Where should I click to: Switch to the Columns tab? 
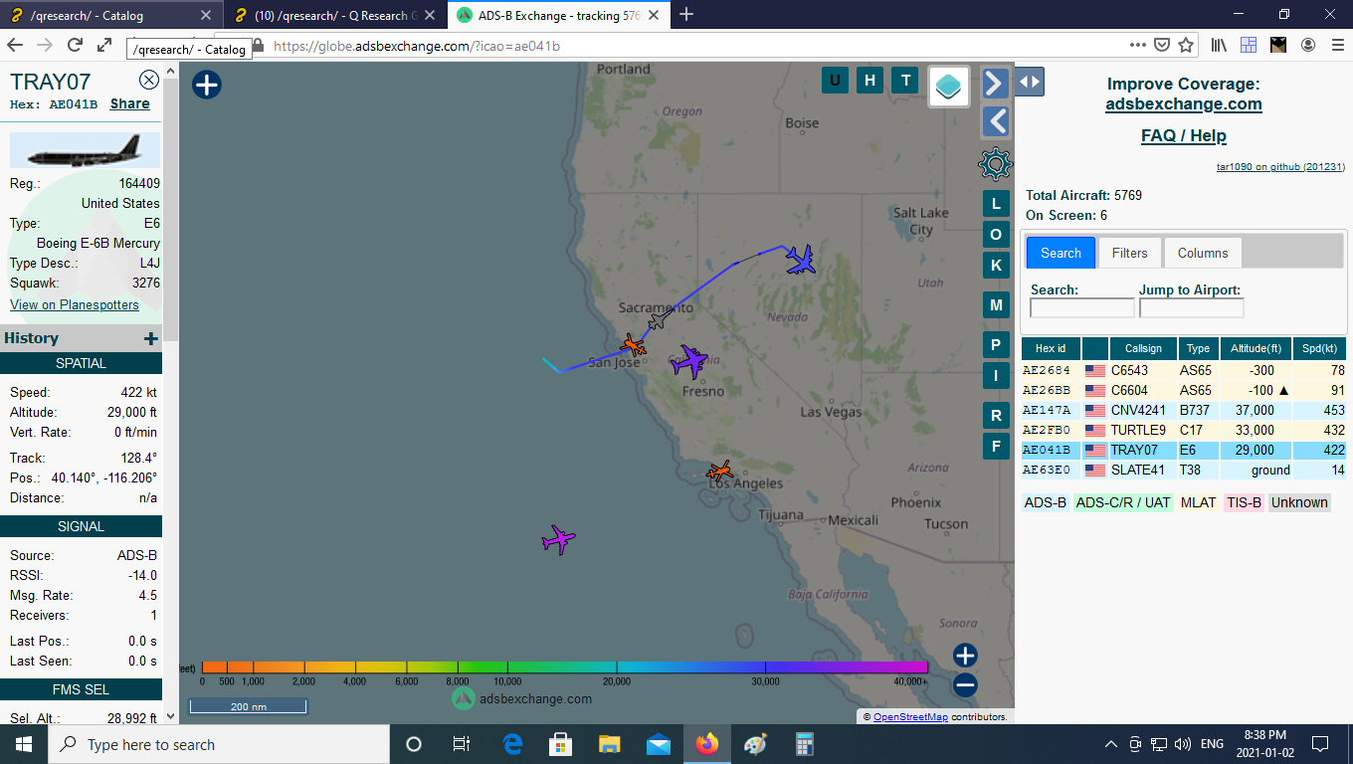[x=1203, y=253]
